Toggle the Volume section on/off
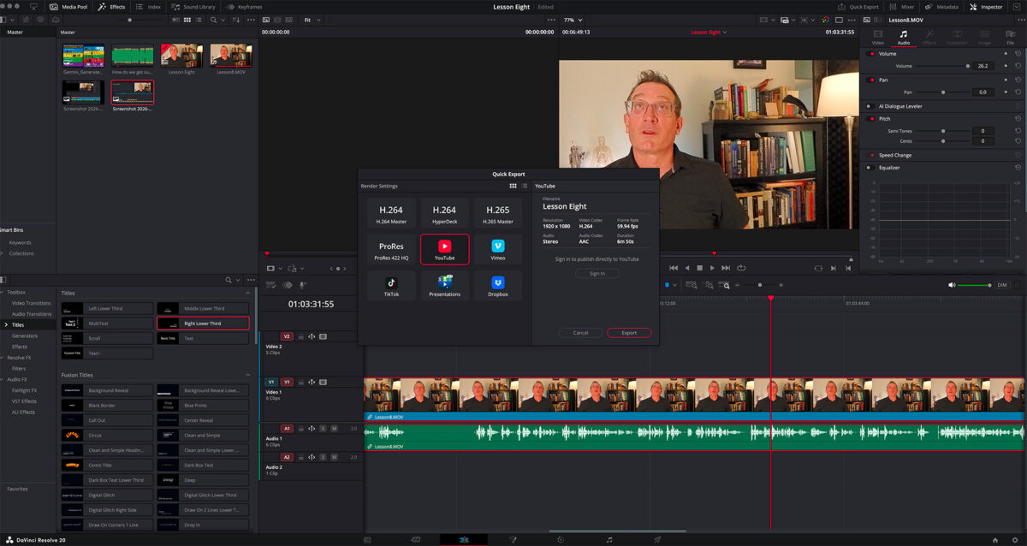This screenshot has height=546, width=1027. (871, 54)
